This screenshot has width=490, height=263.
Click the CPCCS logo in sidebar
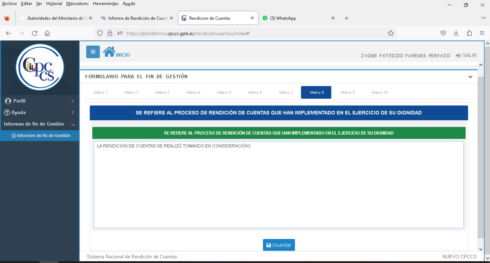coord(40,67)
